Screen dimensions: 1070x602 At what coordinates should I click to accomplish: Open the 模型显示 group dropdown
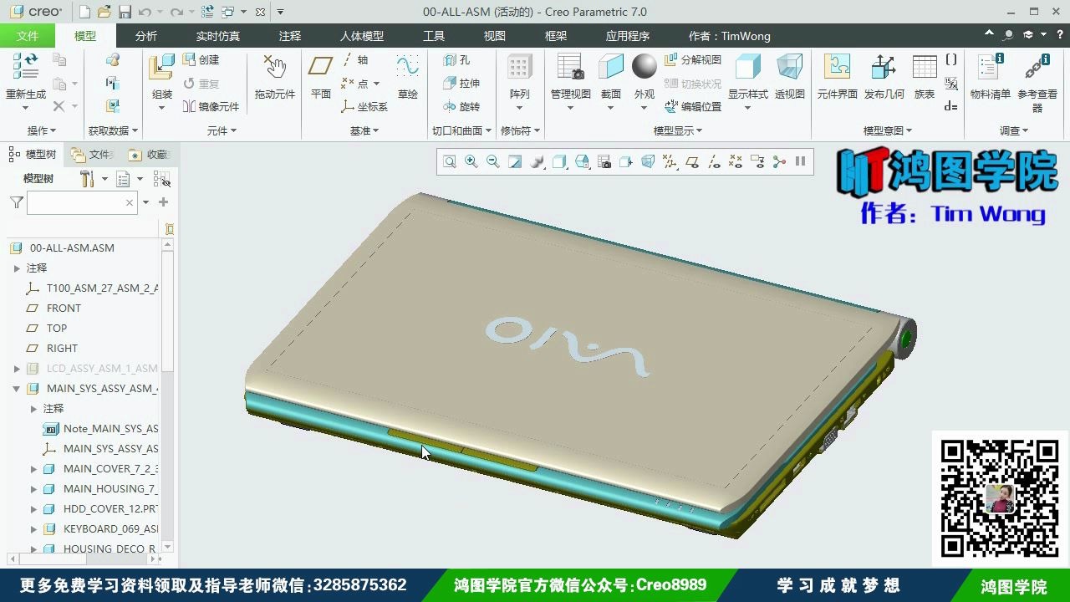[678, 130]
